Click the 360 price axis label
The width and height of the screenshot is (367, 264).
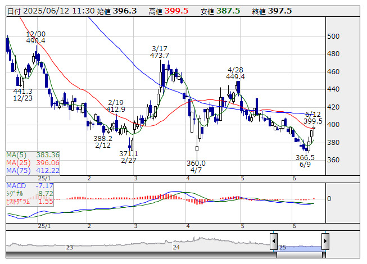[333, 160]
